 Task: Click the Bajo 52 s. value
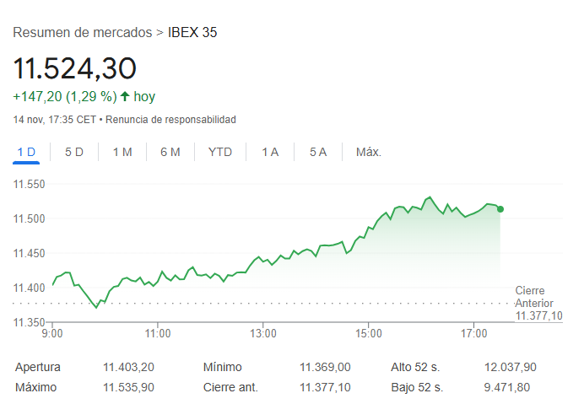pos(508,387)
